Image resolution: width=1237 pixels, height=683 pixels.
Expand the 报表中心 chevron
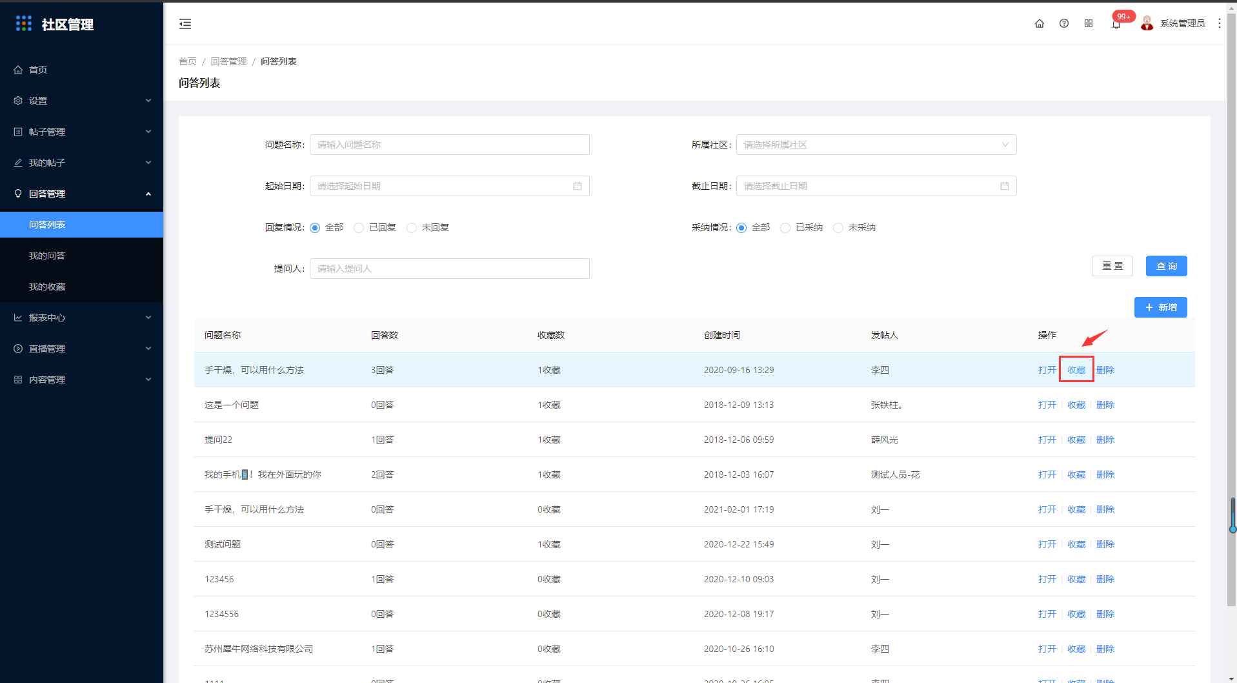tap(148, 318)
